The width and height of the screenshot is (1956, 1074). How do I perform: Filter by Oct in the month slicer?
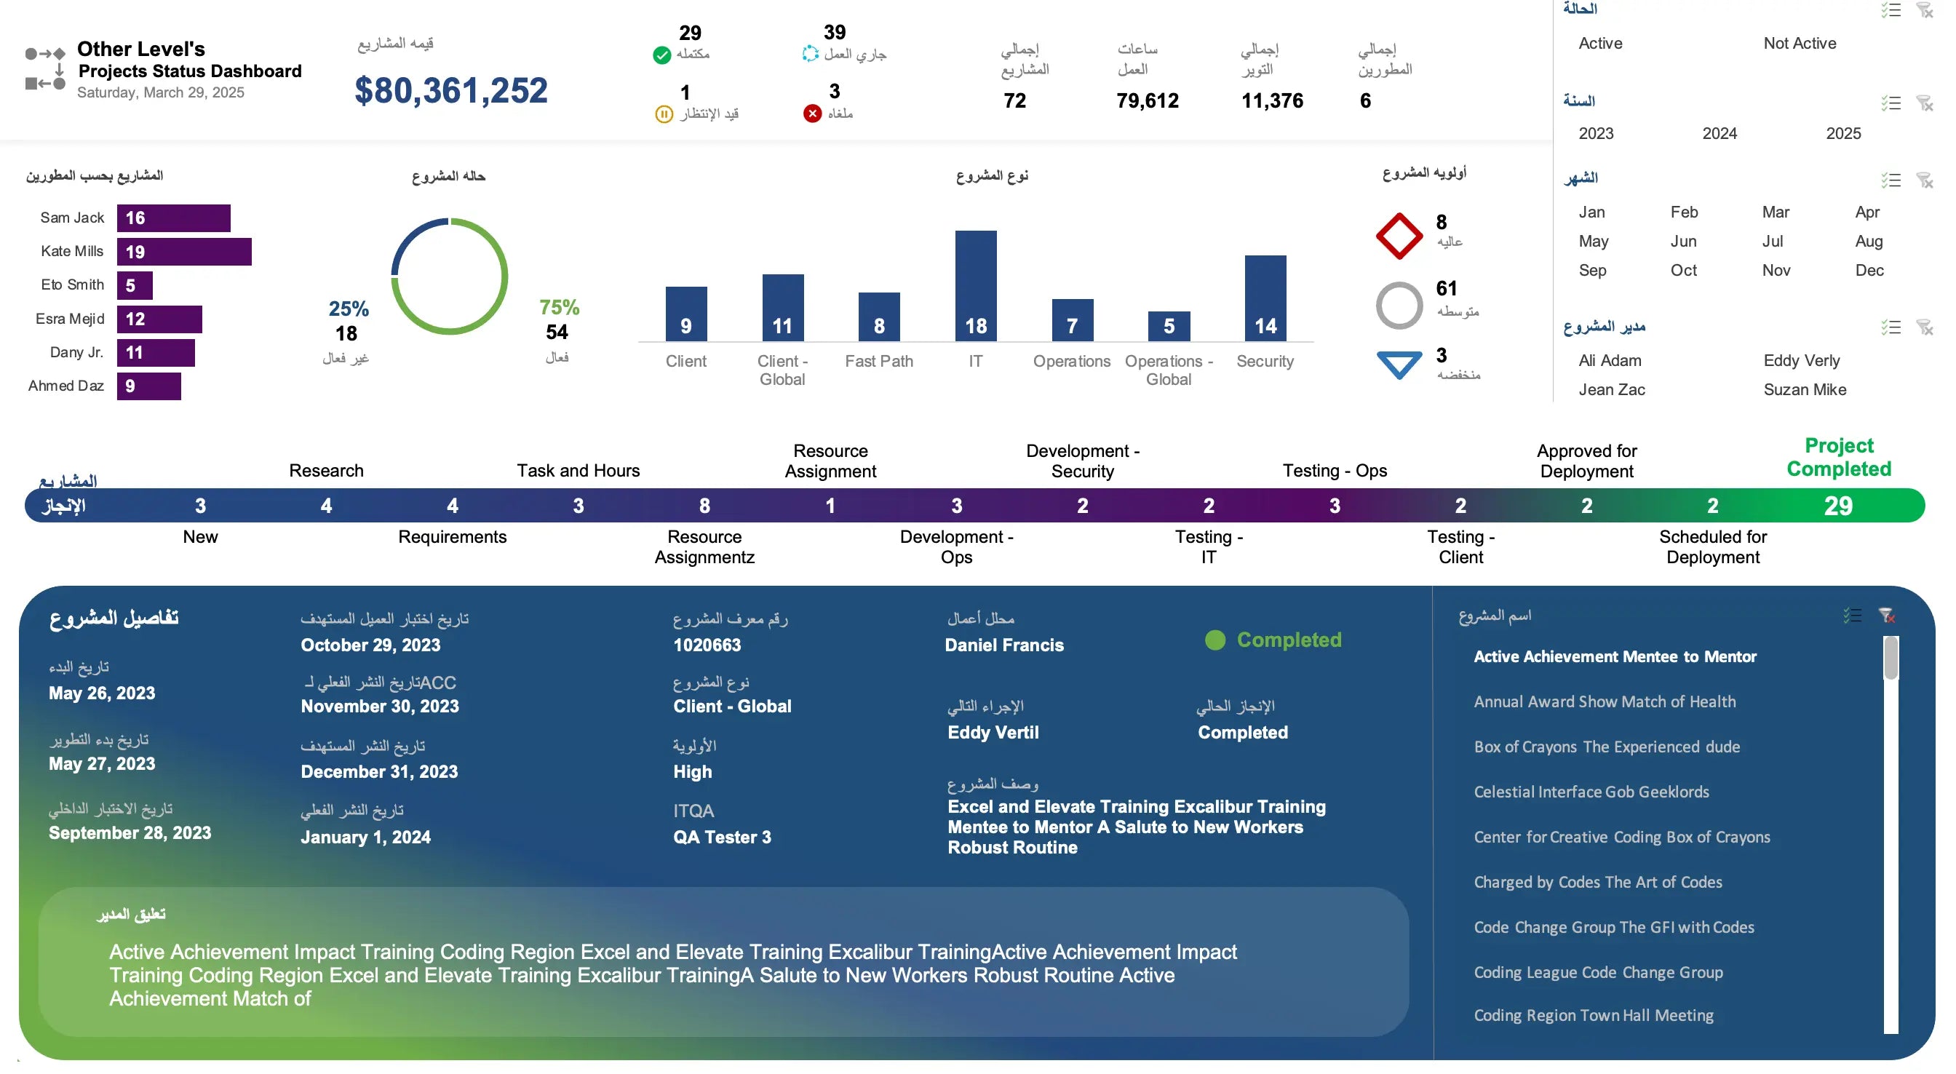coord(1682,271)
